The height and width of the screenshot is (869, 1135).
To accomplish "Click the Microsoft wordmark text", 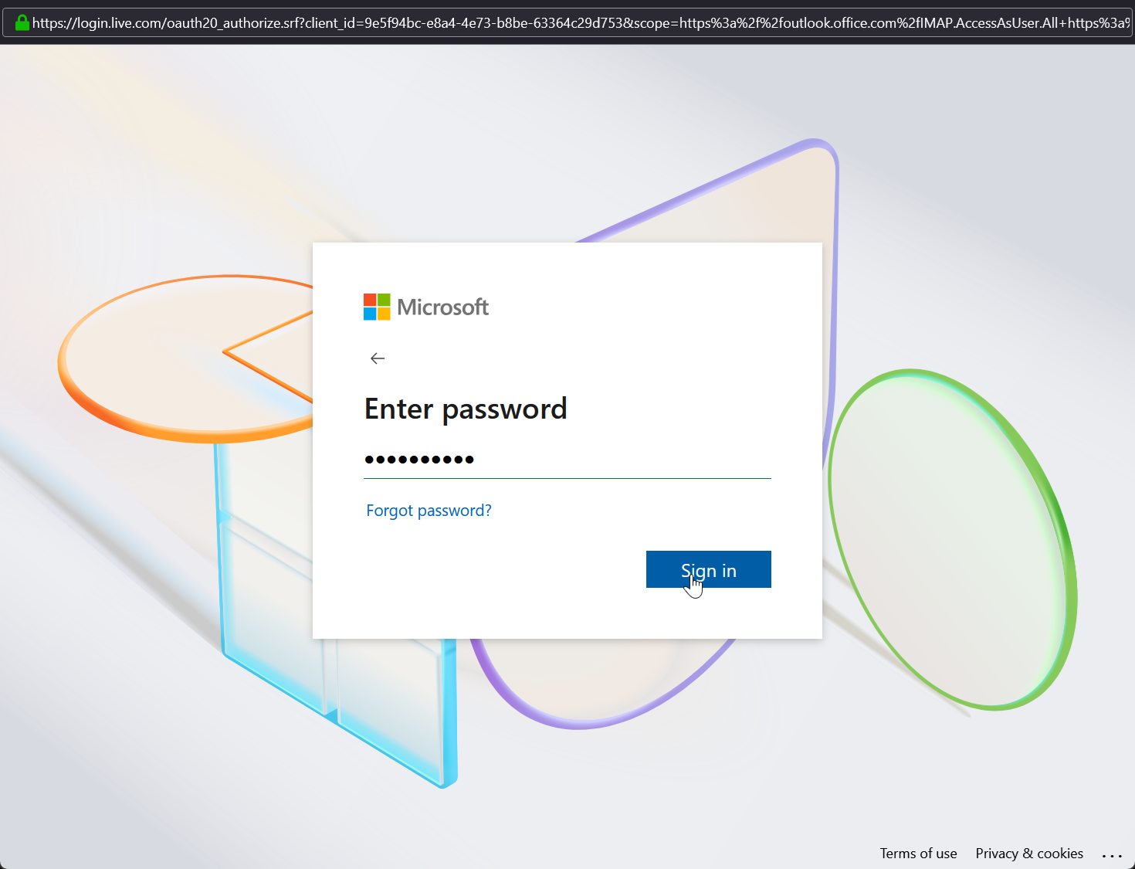I will 442,307.
